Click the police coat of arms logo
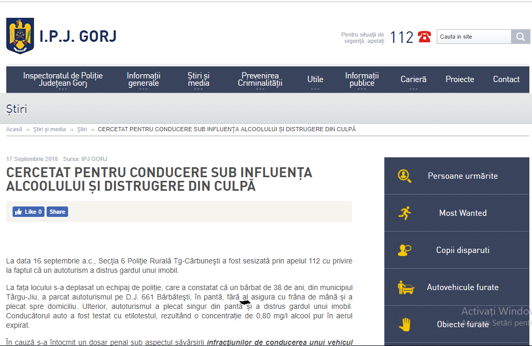532x346 pixels. (20, 36)
